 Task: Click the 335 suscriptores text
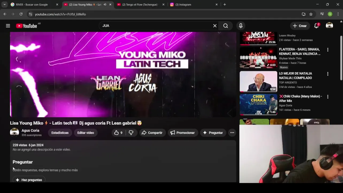(x=32, y=135)
